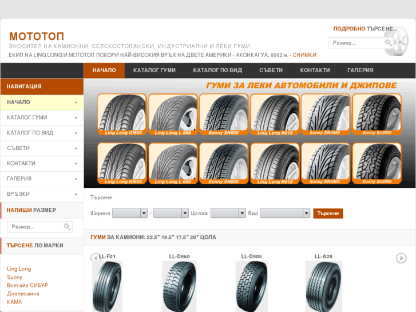Open СЪВЕТИ in the top menu
Screen dimensions: 416x312
(x=271, y=70)
